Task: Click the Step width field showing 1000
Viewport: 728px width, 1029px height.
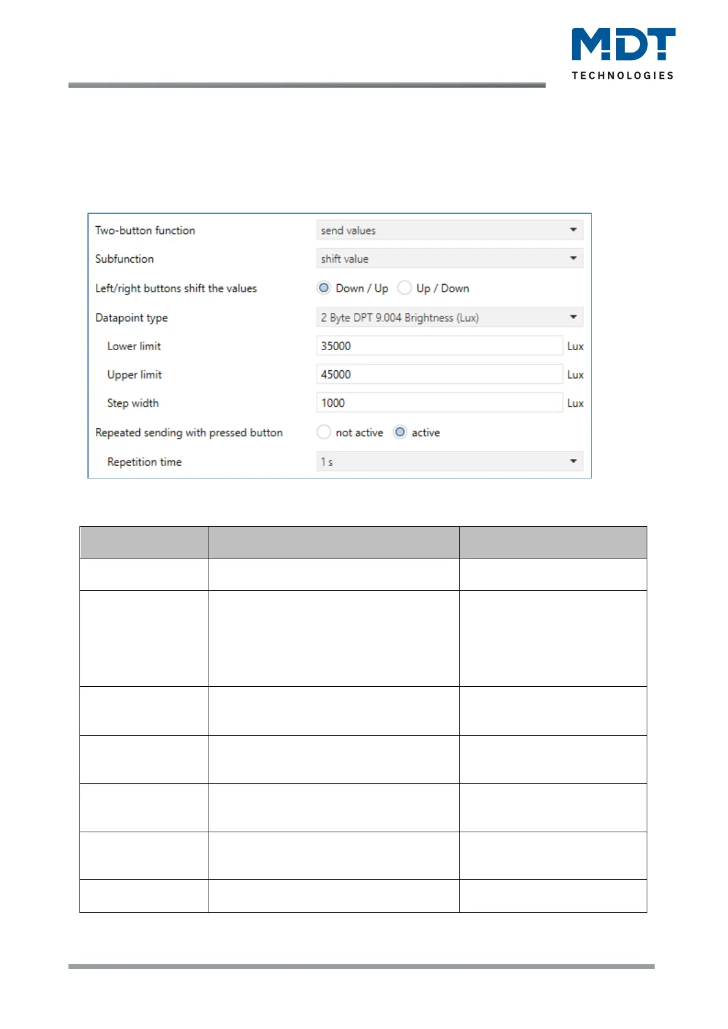Action: click(439, 403)
